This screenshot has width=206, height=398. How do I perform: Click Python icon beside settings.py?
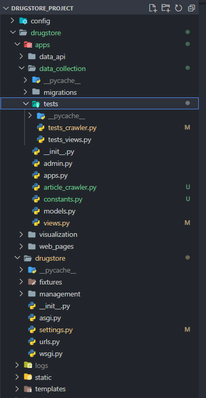[x=32, y=330]
